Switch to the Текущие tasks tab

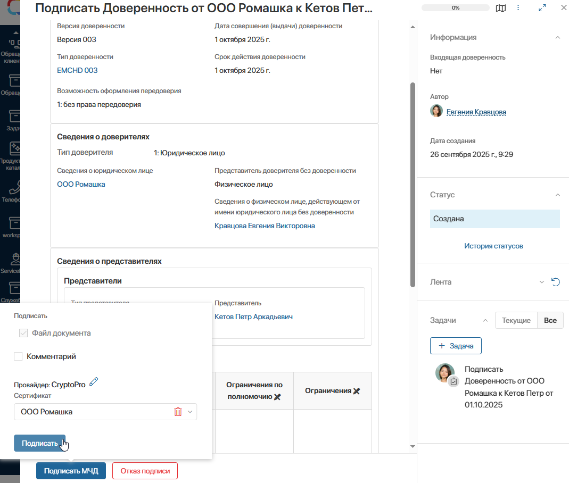[x=516, y=320]
